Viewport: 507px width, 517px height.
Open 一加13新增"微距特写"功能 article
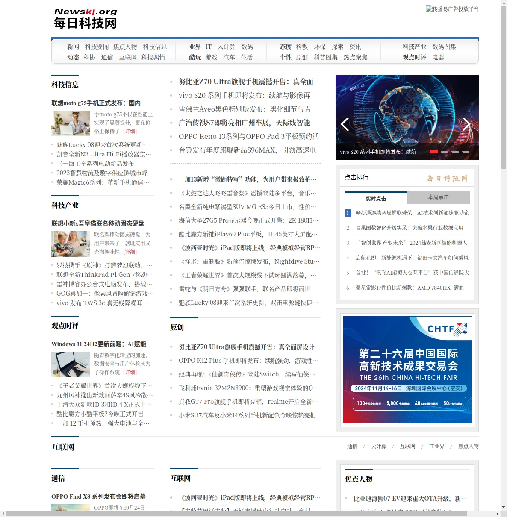click(x=248, y=179)
